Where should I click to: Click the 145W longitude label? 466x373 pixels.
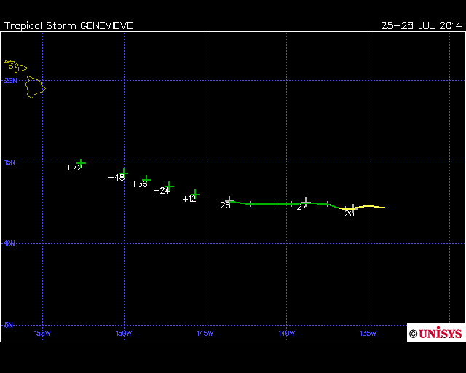(x=205, y=334)
